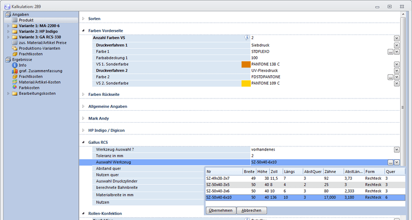
Task: Expand the Variante 2: HP Indigo tree node
Action: [x=8, y=31]
